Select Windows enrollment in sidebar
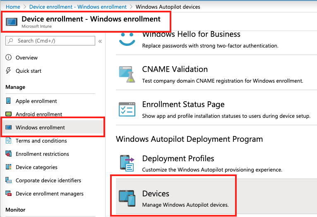This screenshot has width=317, height=217. point(53,127)
